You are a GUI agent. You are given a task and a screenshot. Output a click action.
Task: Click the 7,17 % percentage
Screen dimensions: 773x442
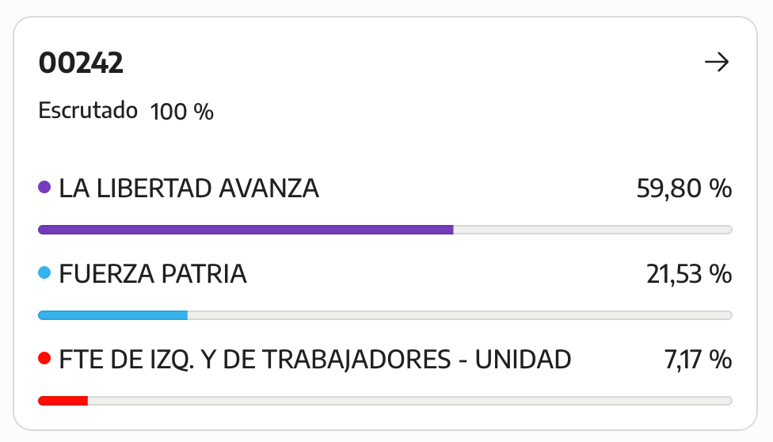point(698,359)
